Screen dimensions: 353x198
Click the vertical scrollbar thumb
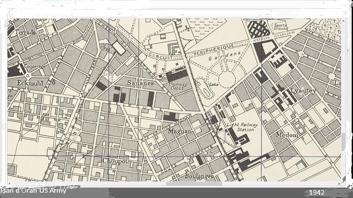point(344,141)
